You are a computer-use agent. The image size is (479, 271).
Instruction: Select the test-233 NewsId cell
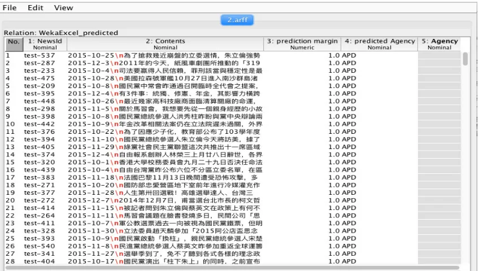tap(45, 71)
